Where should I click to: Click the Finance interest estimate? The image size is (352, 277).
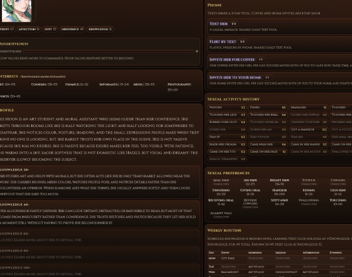click(x=76, y=84)
